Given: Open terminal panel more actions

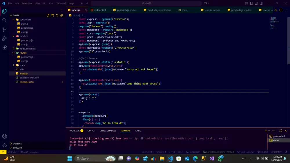Looking at the screenshot, I should [x=273, y=131].
